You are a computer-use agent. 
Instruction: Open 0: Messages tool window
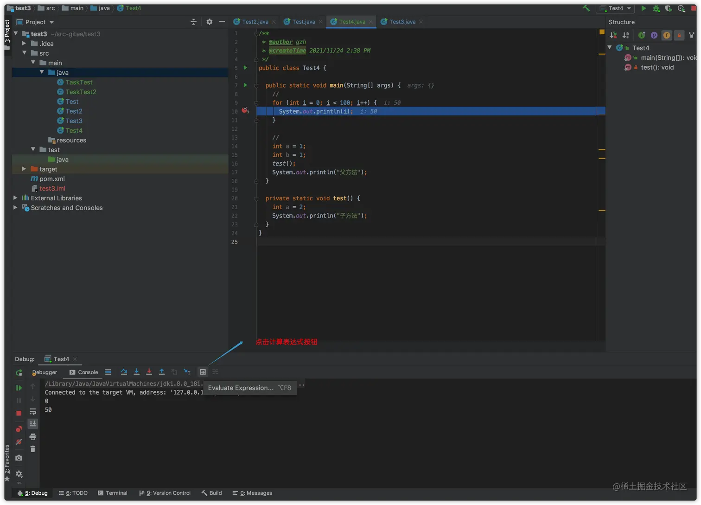click(252, 493)
